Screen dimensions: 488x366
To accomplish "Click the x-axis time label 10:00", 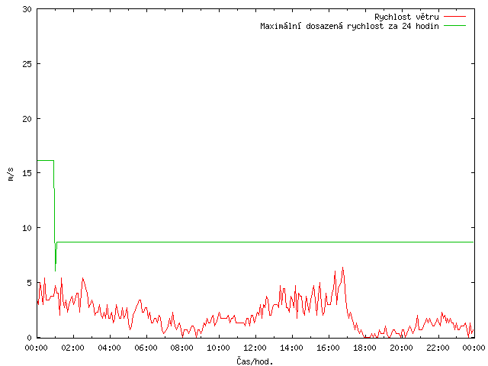I will click(219, 348).
